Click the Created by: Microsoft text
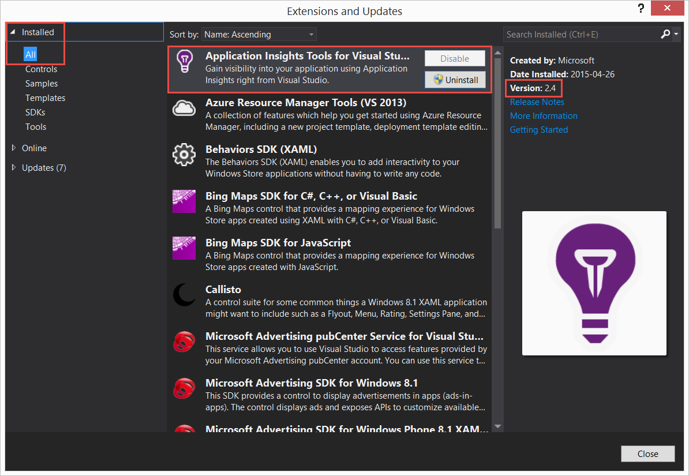 pyautogui.click(x=552, y=60)
